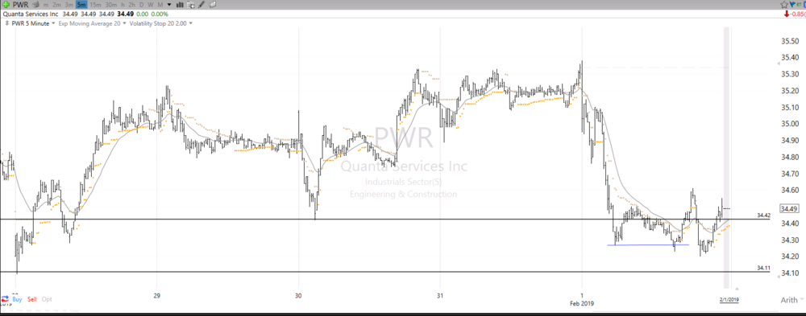Screen dimensions: 806x316
Task: Switch to the 1-minute (m) timeframe
Action: pyautogui.click(x=46, y=5)
